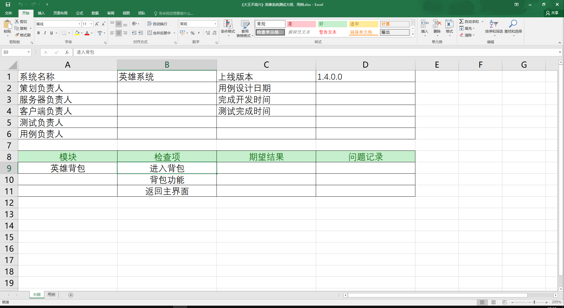Click the Share (共享) button
Image resolution: width=564 pixels, height=308 pixels.
[x=552, y=13]
